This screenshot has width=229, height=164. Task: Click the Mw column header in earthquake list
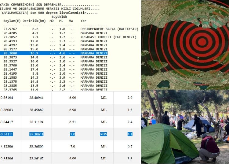71,21
